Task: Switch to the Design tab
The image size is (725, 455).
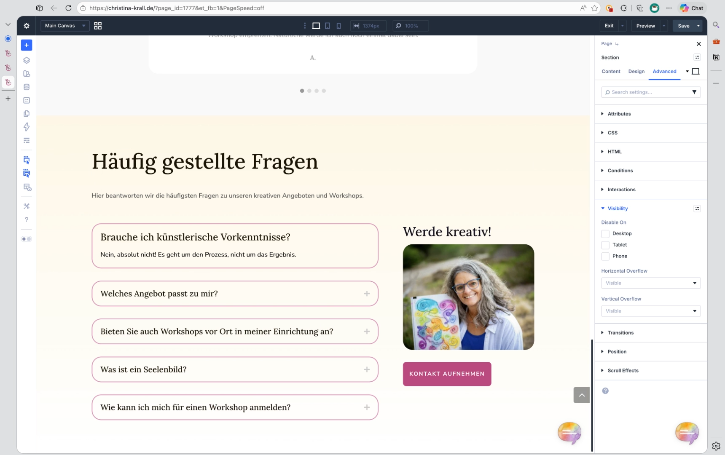Action: pos(636,72)
